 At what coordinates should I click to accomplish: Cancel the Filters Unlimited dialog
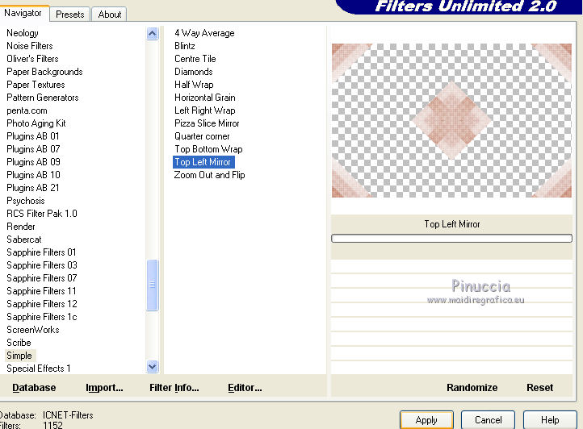click(x=489, y=420)
